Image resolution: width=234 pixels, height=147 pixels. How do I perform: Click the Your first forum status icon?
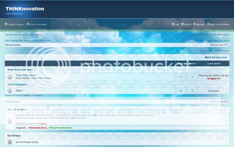(10, 77)
